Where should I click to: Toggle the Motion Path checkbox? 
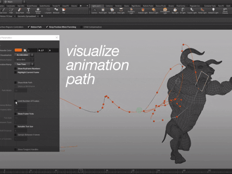29,27
